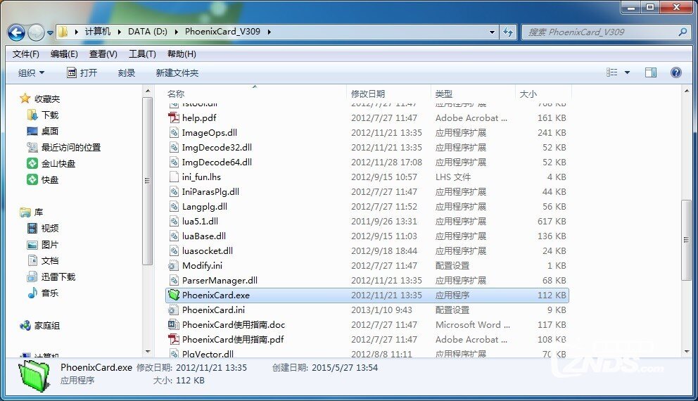Image resolution: width=698 pixels, height=401 pixels.
Task: Select the Langplg.dll file icon
Action: click(174, 207)
